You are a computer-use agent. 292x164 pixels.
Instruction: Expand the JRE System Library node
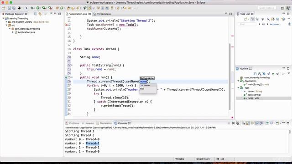[x=6, y=22]
